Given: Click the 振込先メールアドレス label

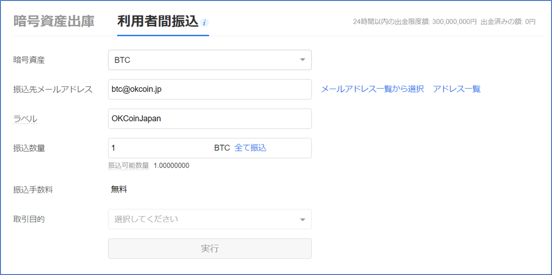Looking at the screenshot, I should [53, 89].
